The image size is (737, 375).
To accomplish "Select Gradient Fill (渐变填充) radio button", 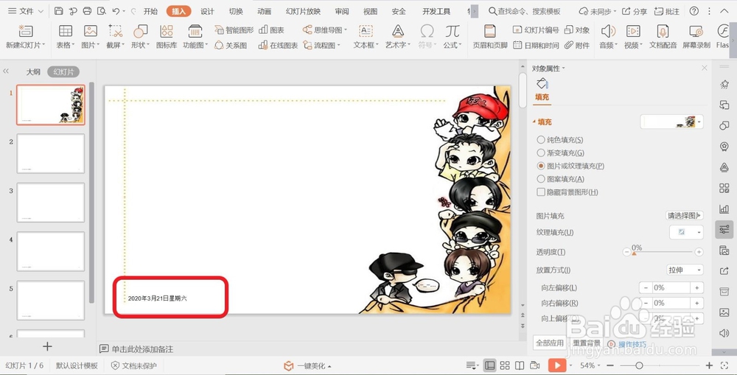I will 541,153.
